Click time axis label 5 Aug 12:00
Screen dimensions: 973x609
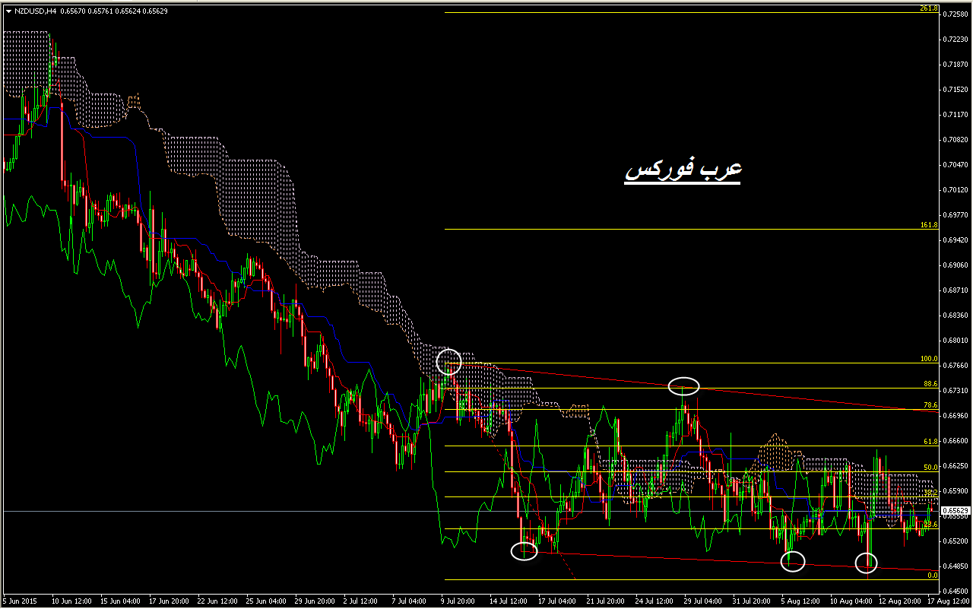(x=801, y=601)
